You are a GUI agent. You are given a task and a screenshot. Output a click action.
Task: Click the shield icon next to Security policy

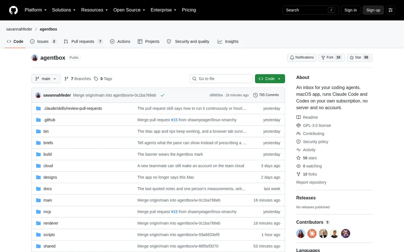(298, 142)
